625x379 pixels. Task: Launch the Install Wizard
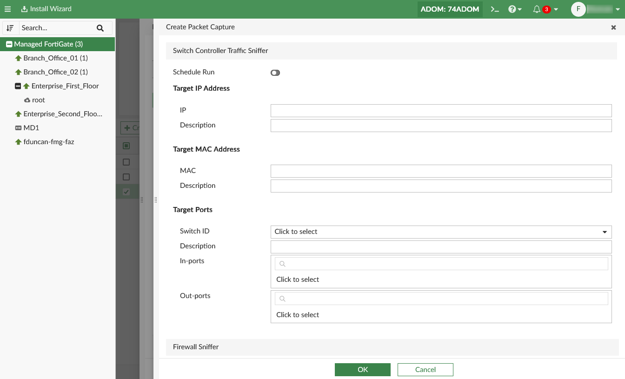pos(46,9)
